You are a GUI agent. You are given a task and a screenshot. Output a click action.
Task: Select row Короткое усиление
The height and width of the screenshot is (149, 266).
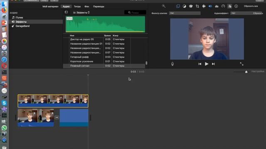[104, 61]
